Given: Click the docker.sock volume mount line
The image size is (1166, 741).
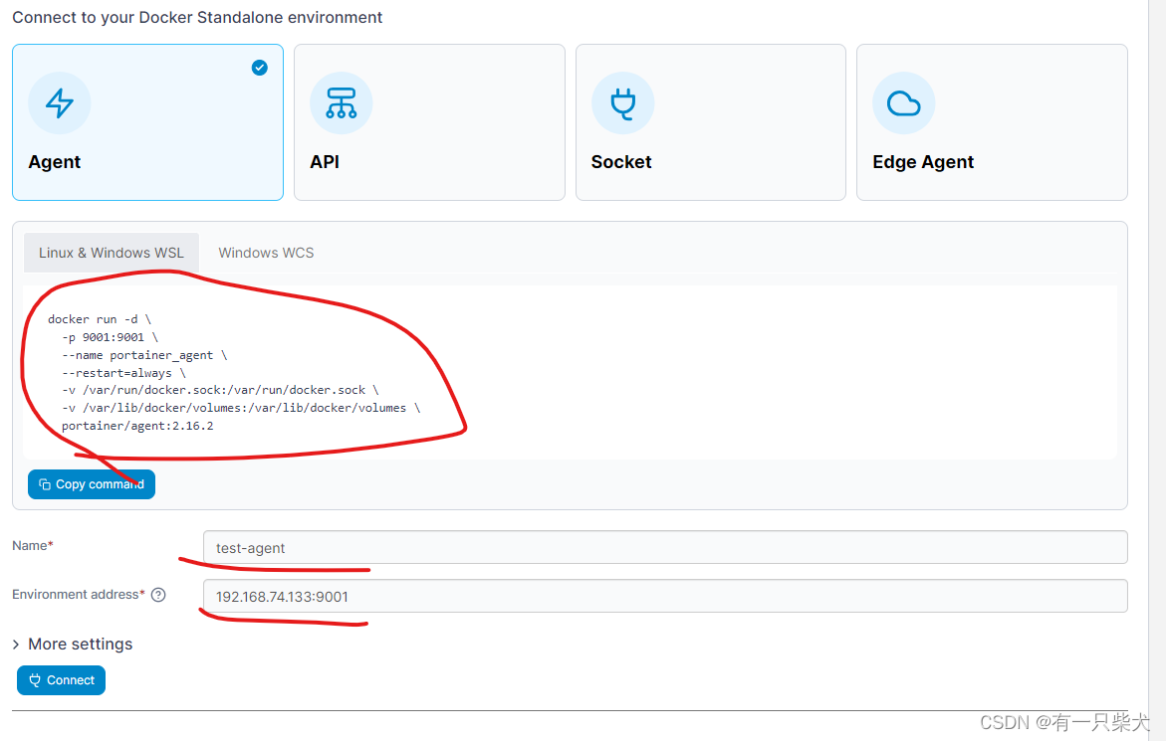Looking at the screenshot, I should [x=220, y=390].
